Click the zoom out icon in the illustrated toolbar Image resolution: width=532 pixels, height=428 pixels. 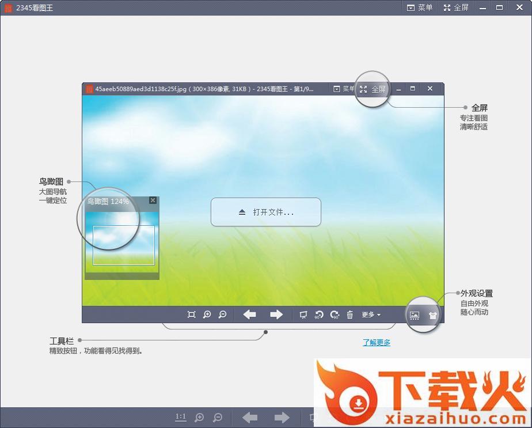(223, 315)
